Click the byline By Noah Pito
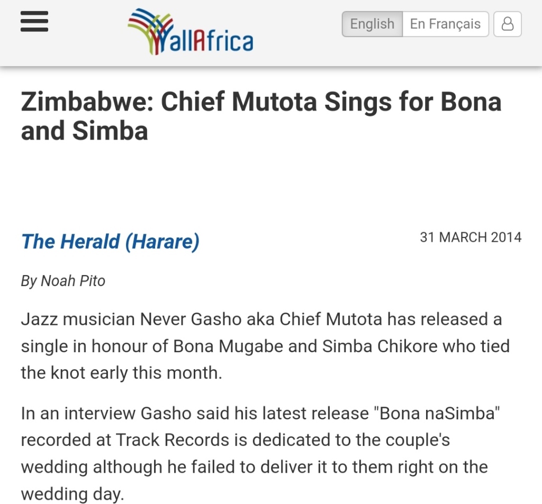The height and width of the screenshot is (504, 542). coord(63,281)
